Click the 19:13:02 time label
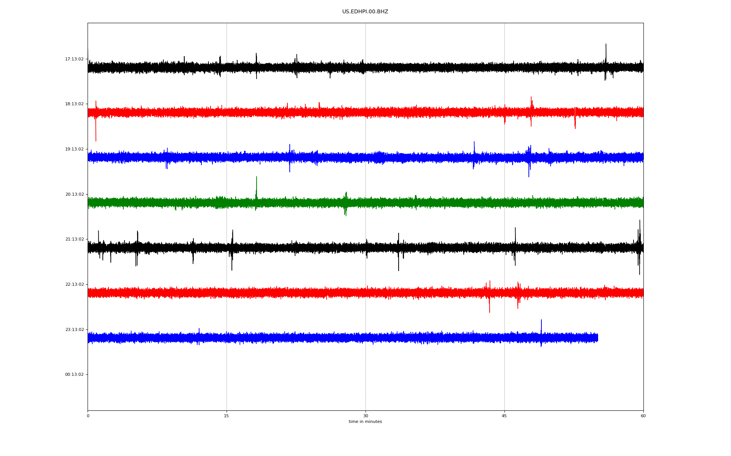Viewport: 731px width, 456px height. click(74, 149)
